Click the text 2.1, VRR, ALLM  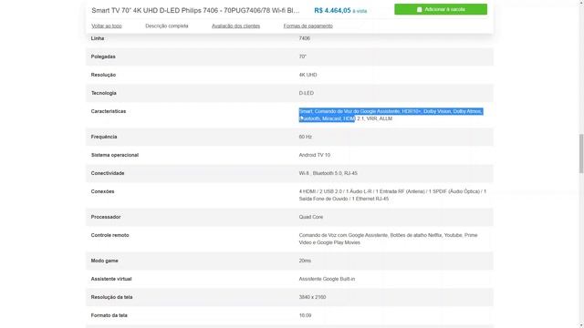[x=374, y=118]
